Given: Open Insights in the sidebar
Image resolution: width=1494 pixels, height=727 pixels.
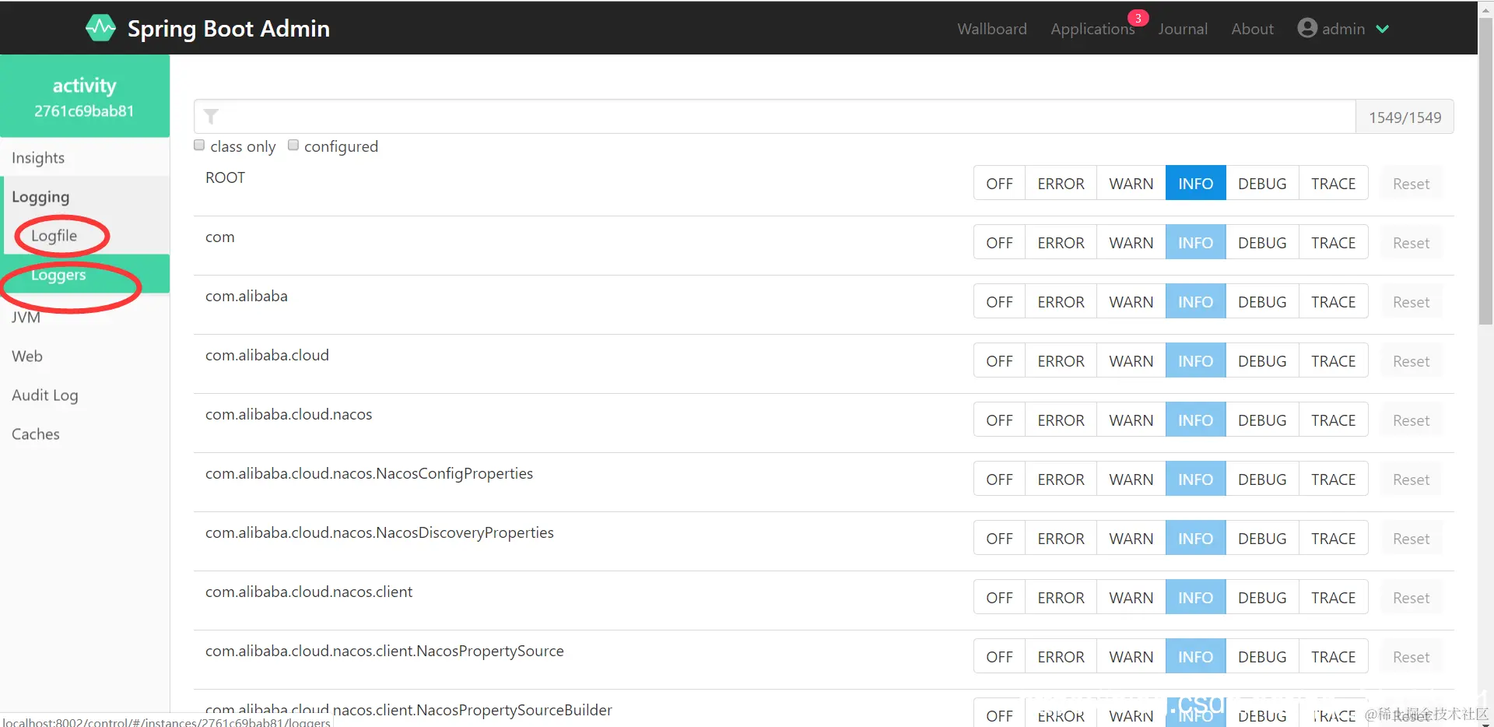Looking at the screenshot, I should point(85,158).
